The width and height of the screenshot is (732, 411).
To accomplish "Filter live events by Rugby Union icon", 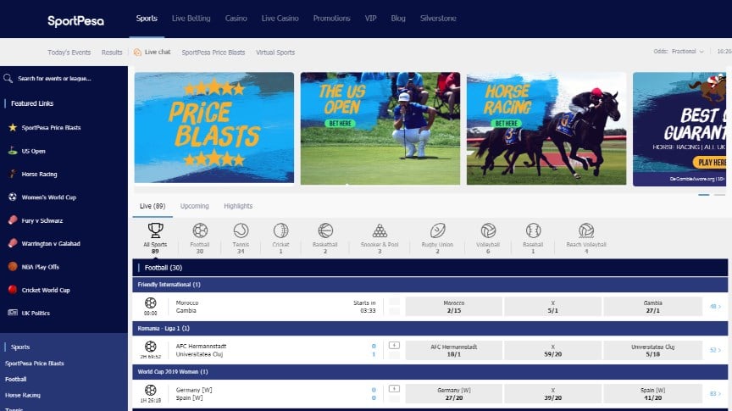I will (x=437, y=230).
